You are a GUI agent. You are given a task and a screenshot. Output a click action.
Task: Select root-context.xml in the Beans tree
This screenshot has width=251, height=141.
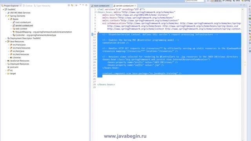point(23,22)
